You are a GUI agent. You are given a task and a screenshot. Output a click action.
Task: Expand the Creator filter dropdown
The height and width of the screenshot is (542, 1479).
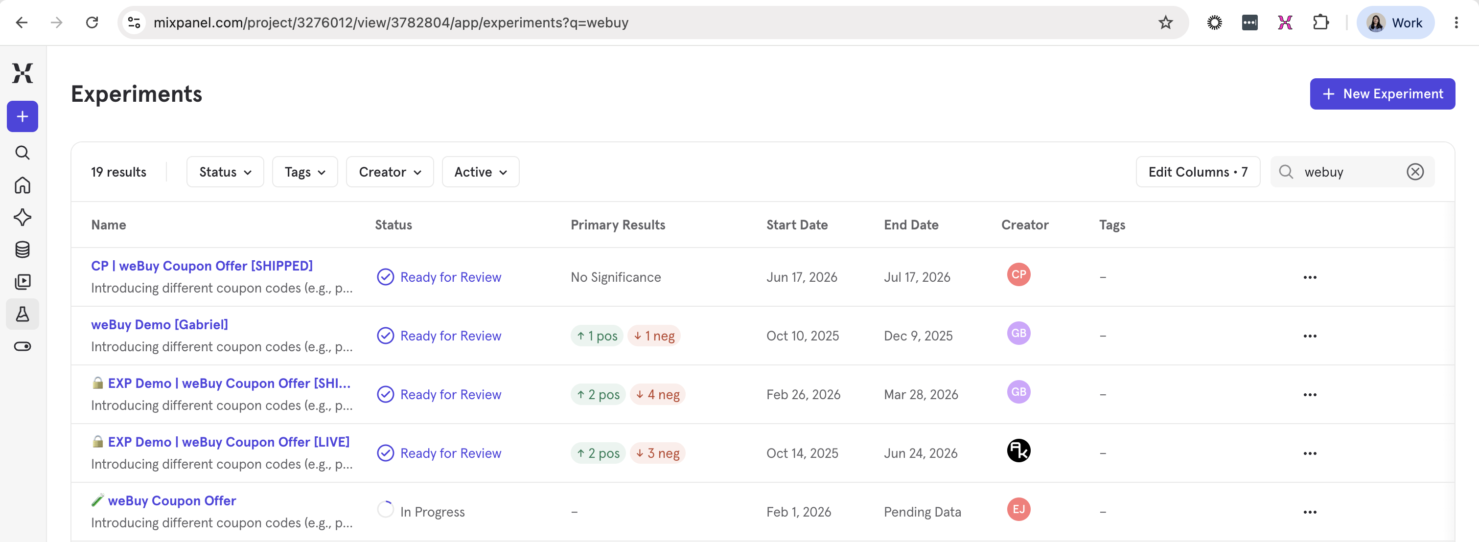390,172
